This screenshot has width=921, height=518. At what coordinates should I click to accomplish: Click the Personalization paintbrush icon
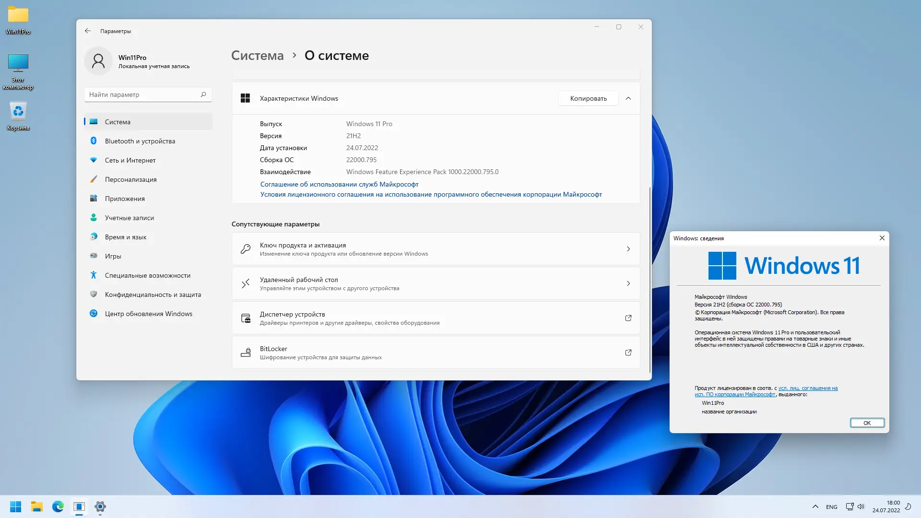[94, 179]
